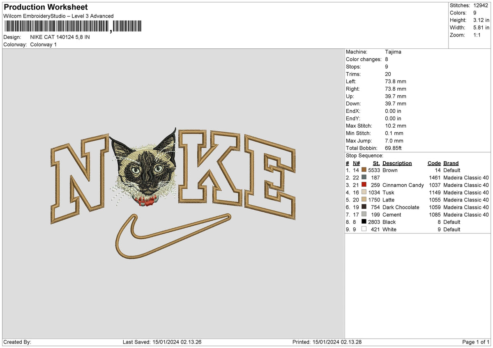Image resolution: width=493 pixels, height=348 pixels.
Task: Click the Black color swatch
Action: point(364,222)
